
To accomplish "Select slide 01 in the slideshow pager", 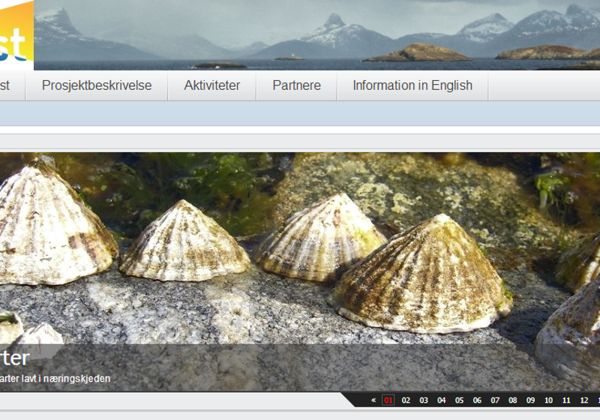I will pyautogui.click(x=388, y=400).
